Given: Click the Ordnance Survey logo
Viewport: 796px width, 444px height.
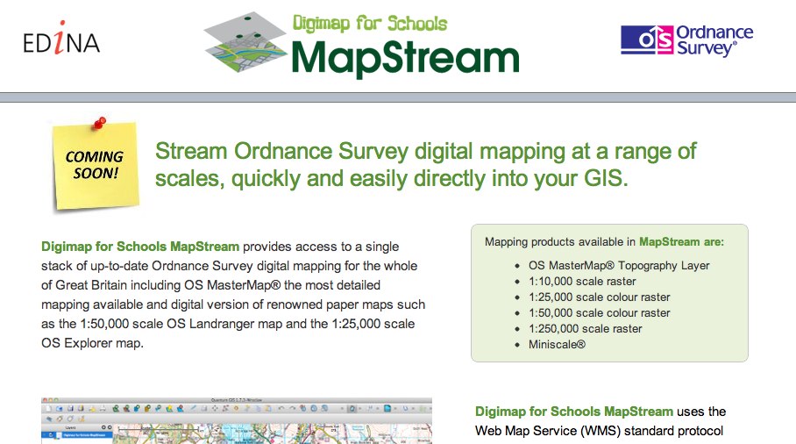Looking at the screenshot, I should pos(686,40).
